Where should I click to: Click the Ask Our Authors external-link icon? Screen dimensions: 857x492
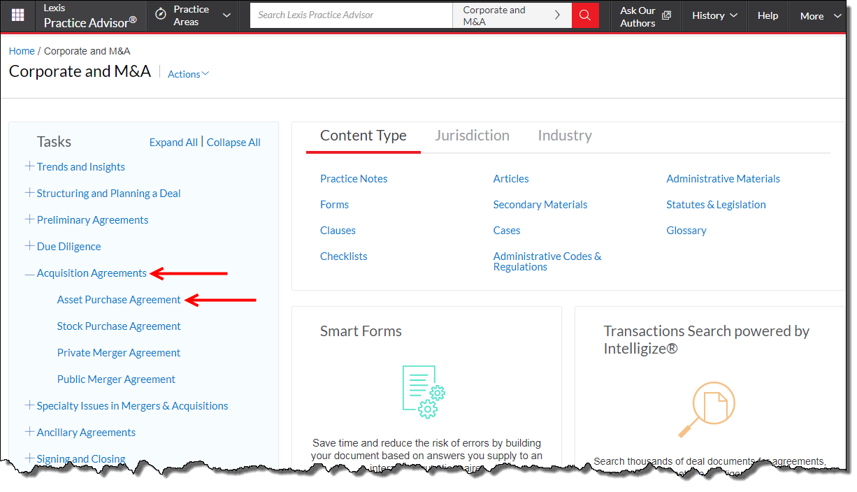coord(666,15)
